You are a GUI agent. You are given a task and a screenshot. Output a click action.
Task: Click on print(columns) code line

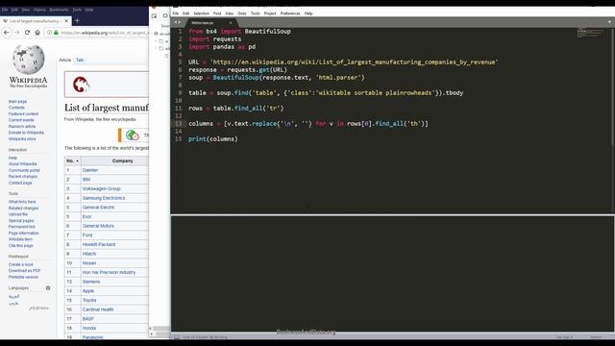coord(213,138)
